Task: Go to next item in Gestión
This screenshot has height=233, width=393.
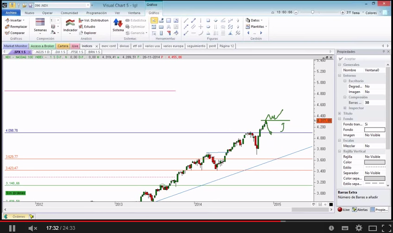Action: [x=261, y=33]
